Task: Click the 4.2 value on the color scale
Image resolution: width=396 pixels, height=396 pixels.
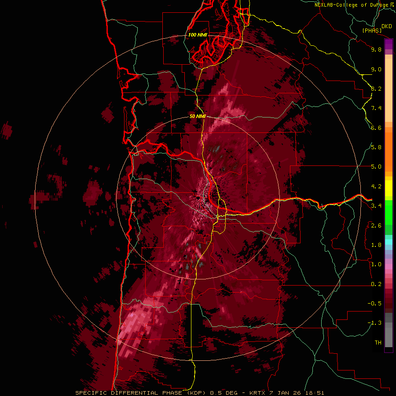Action: [376, 187]
